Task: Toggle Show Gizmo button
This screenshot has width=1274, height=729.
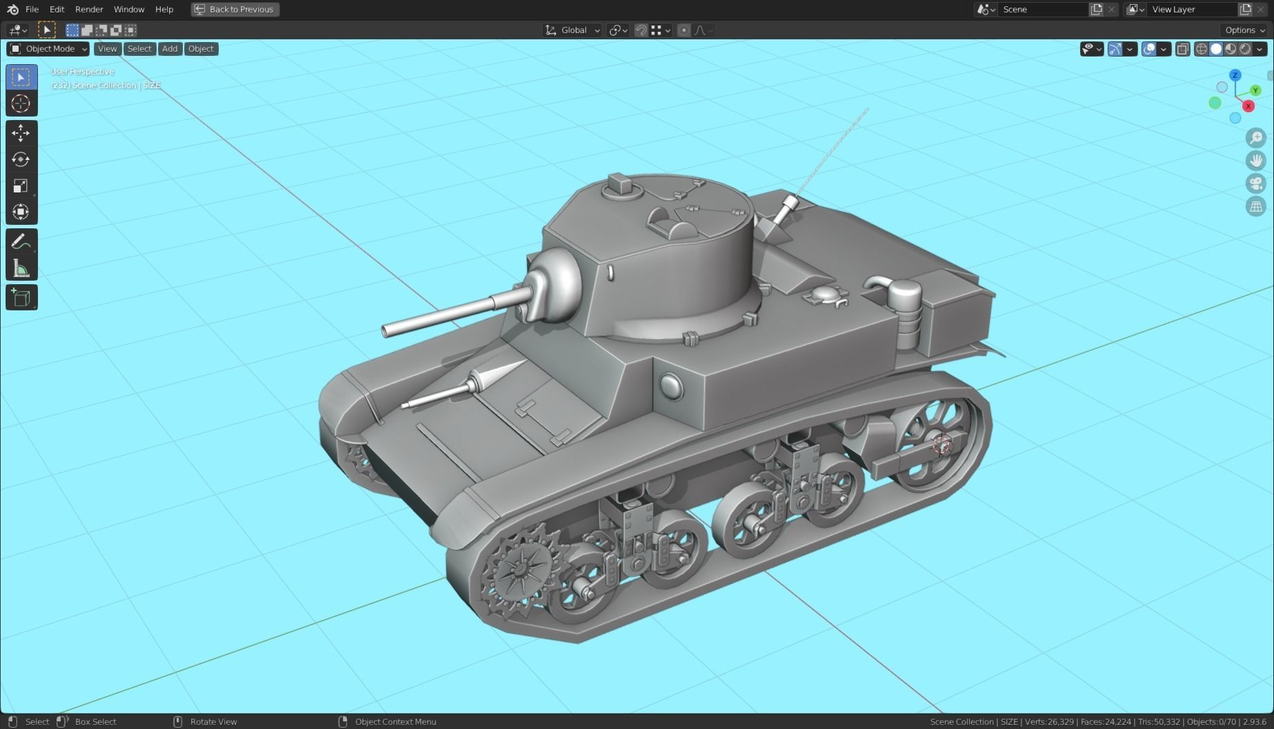Action: 1115,49
